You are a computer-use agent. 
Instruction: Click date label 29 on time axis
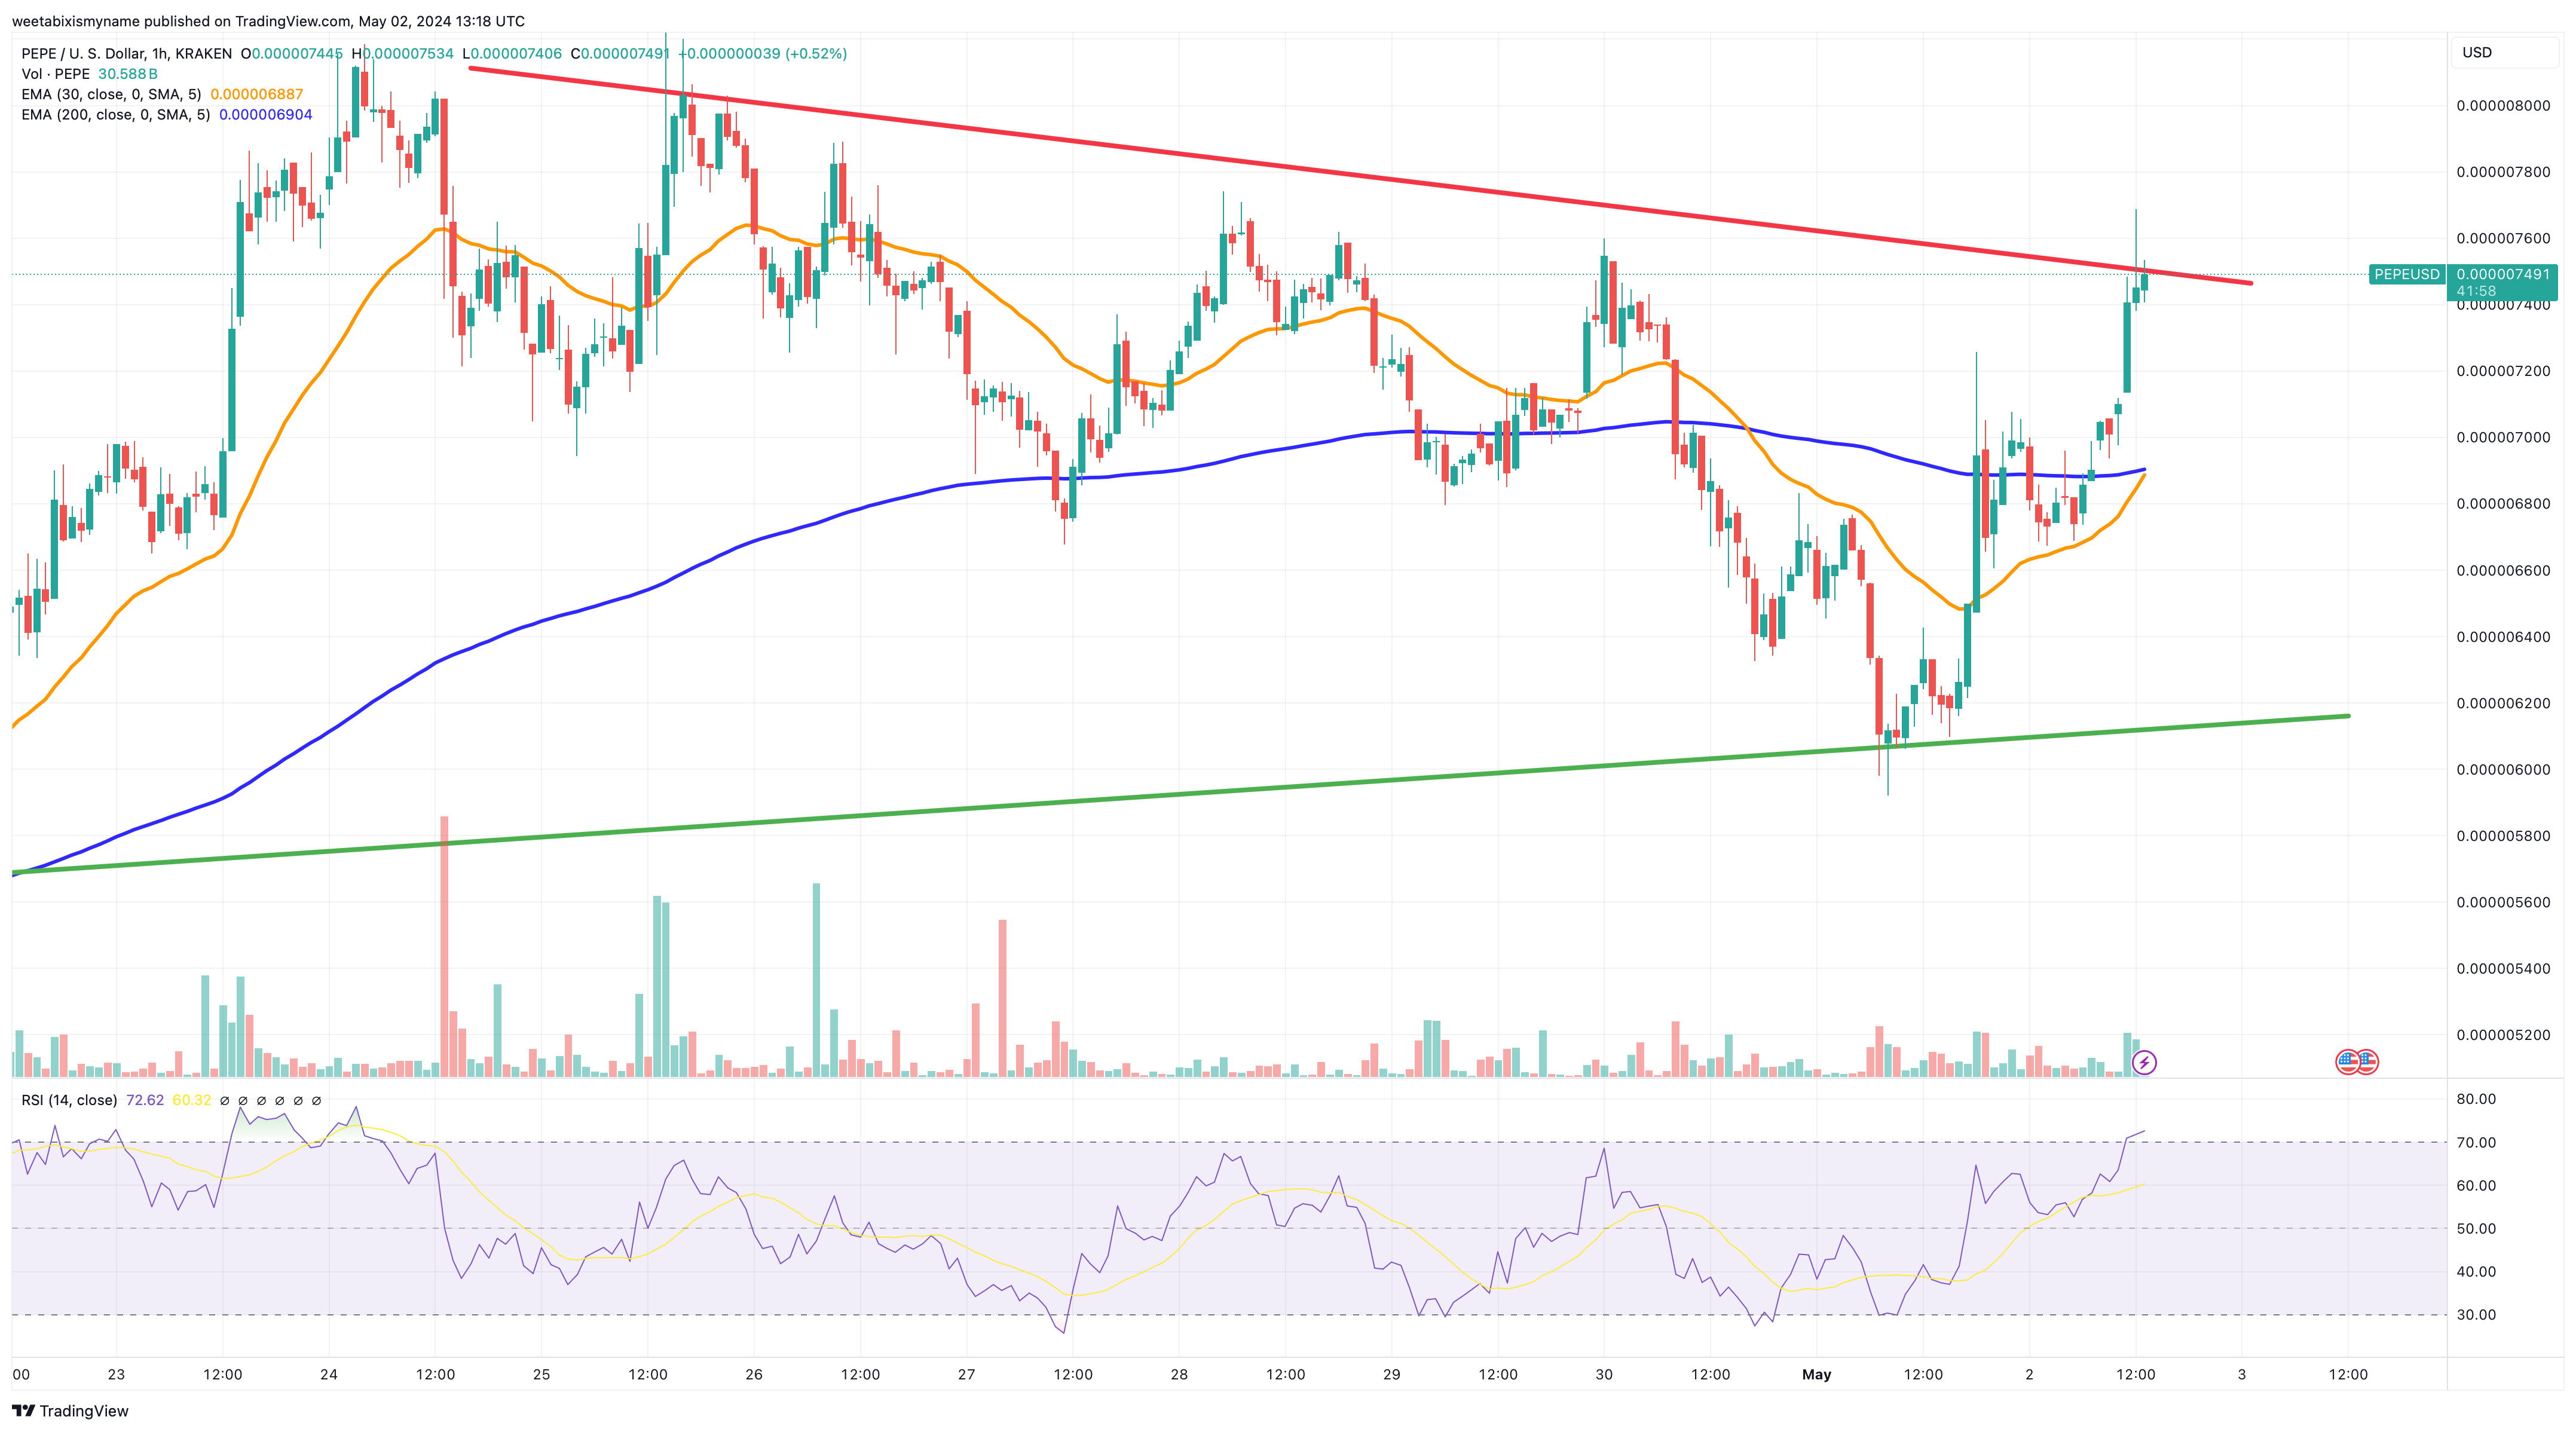point(1391,1374)
